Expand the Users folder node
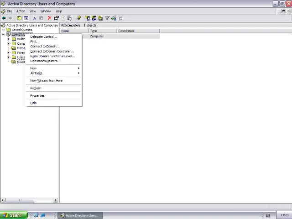Screen dimensions: 292x219 point(9,57)
